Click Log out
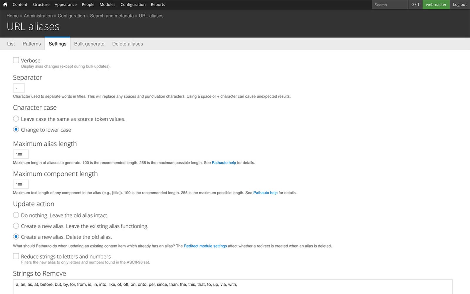 (x=460, y=4)
